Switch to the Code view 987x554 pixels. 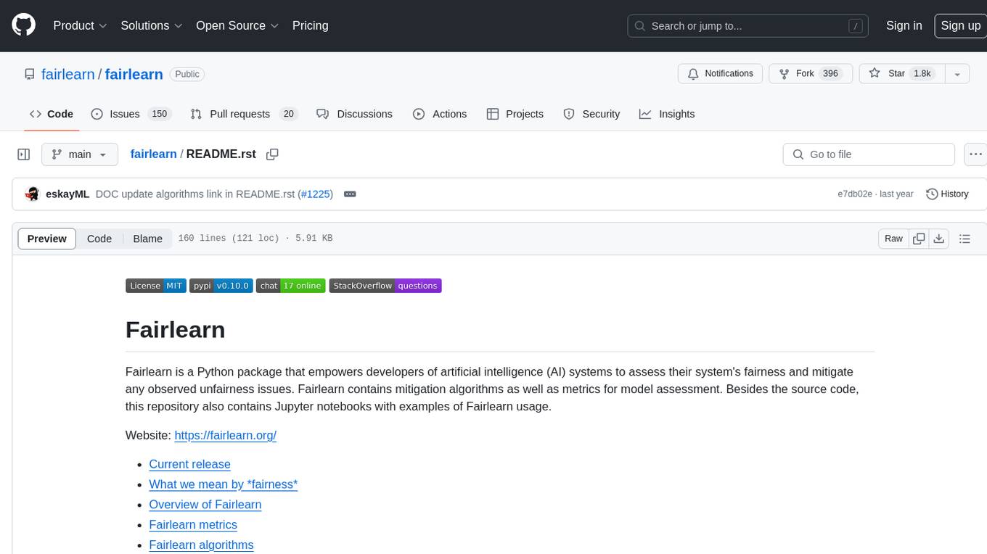pos(99,239)
